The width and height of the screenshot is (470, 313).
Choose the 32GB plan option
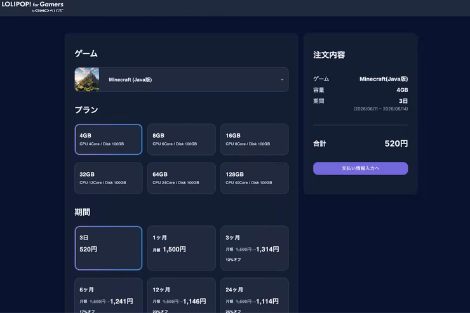(109, 178)
